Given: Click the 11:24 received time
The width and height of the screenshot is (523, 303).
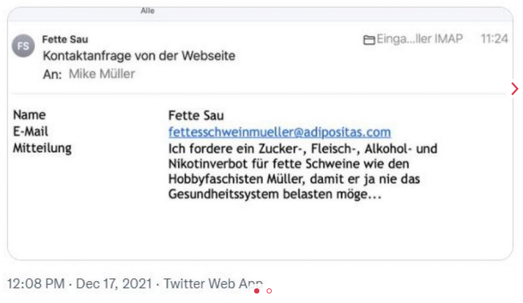Looking at the screenshot, I should (494, 40).
